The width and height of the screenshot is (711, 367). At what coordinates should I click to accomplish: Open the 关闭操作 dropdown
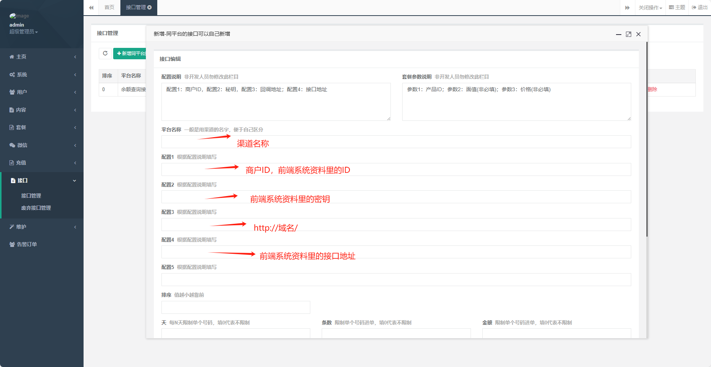tap(650, 8)
